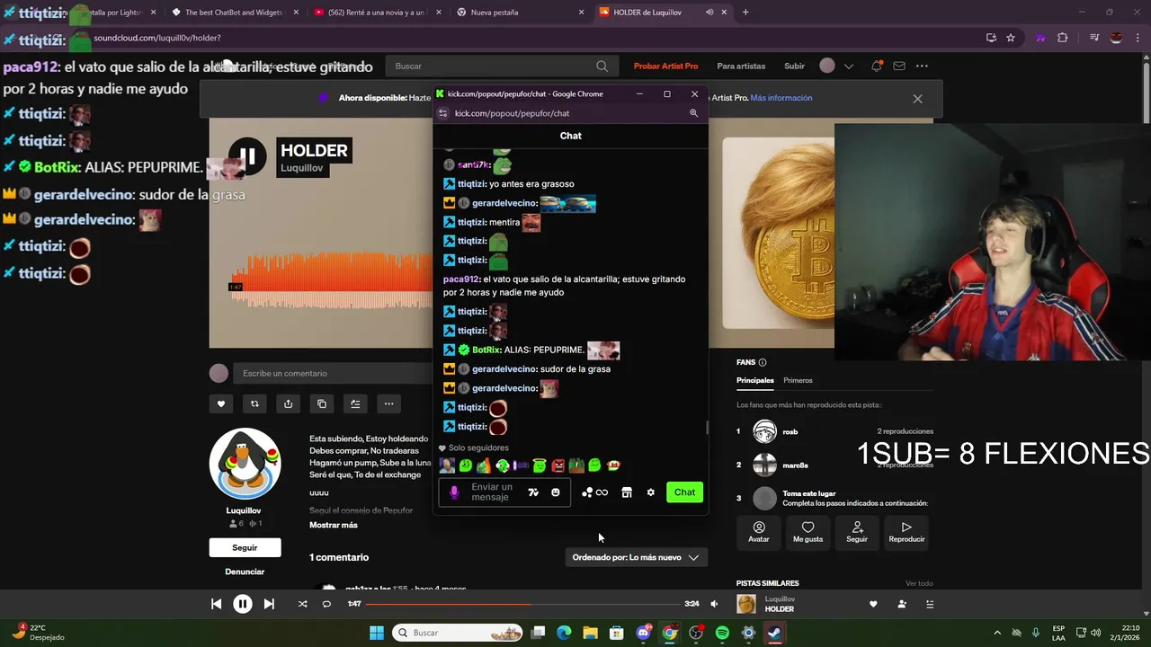Click the bubbles infinity icon in Kick chat
The height and width of the screenshot is (647, 1151).
click(594, 492)
